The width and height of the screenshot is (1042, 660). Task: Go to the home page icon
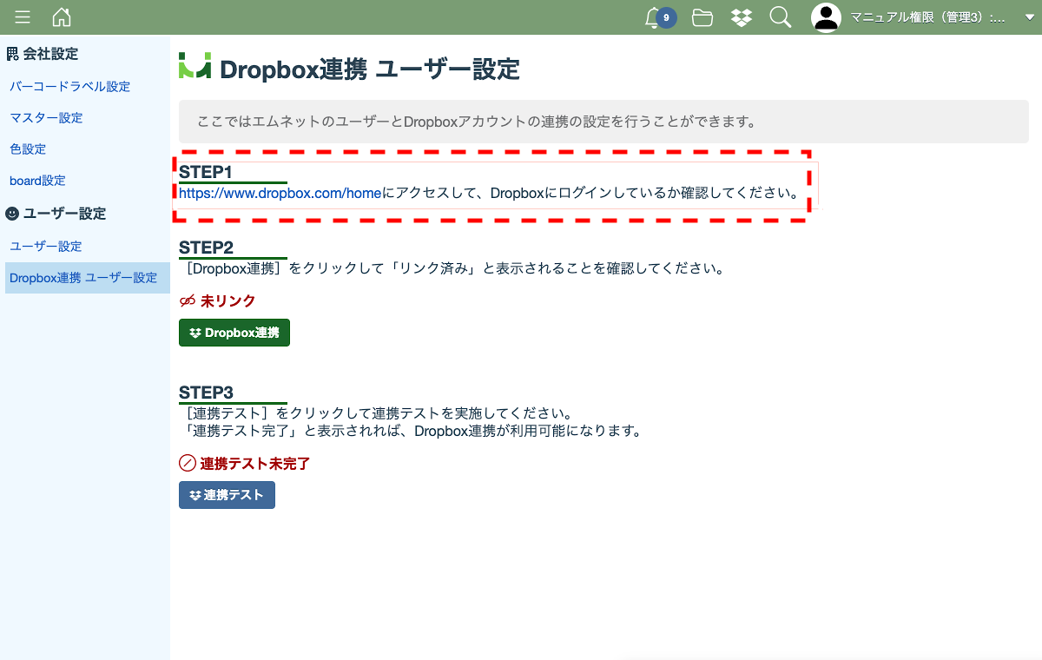(x=62, y=17)
